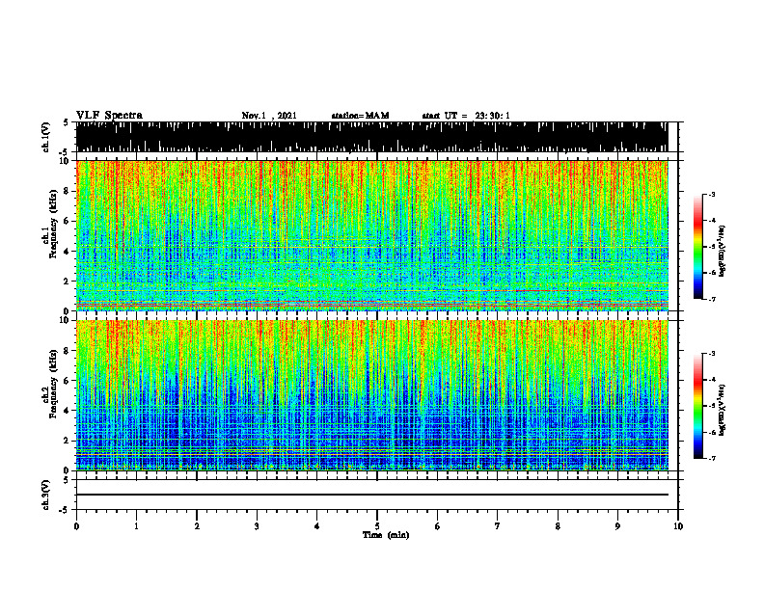Click the ch.1 spectrogram plot
Viewport: 764px width, 590px height.
pyautogui.click(x=372, y=235)
